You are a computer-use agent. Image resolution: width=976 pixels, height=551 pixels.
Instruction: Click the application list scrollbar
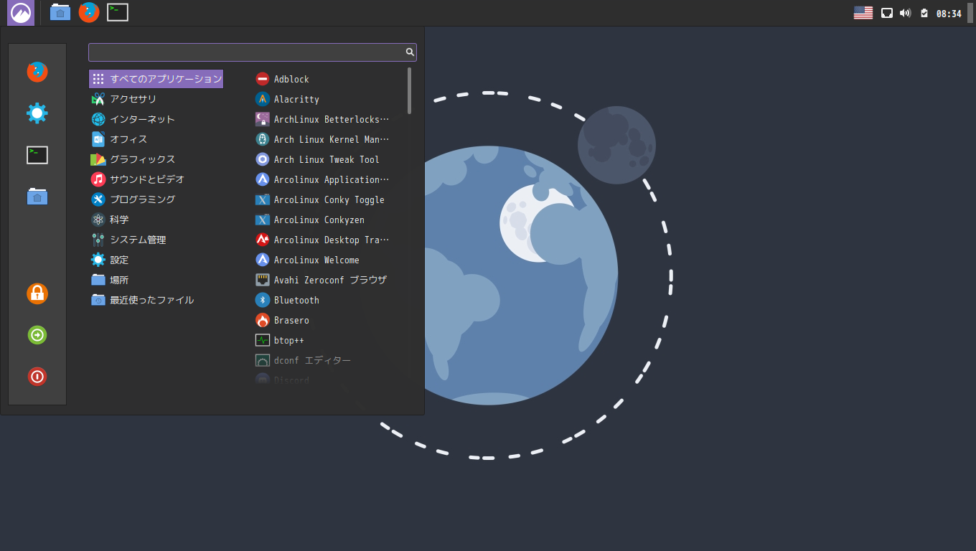coord(410,90)
